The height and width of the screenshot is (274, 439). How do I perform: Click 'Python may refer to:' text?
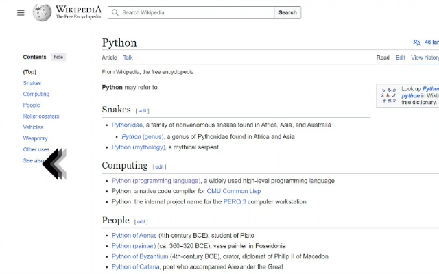point(130,87)
